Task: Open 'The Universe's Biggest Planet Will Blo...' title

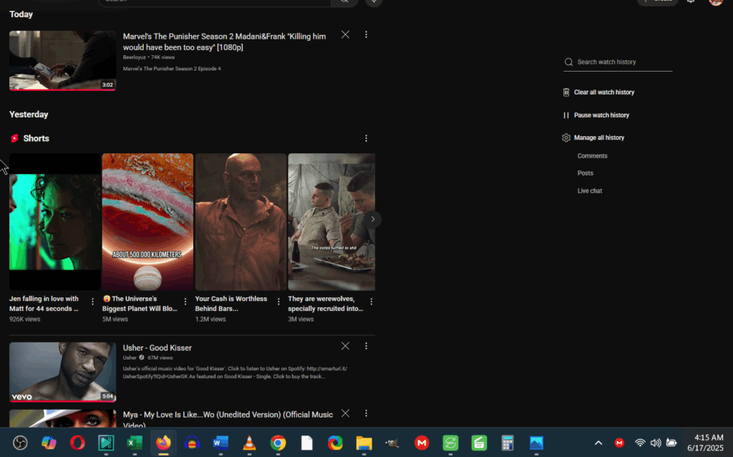Action: [x=140, y=304]
